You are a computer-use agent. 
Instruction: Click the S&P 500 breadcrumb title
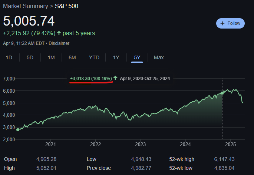67,6
